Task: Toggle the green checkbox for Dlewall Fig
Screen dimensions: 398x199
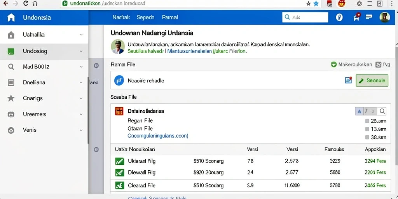Action: [120, 172]
